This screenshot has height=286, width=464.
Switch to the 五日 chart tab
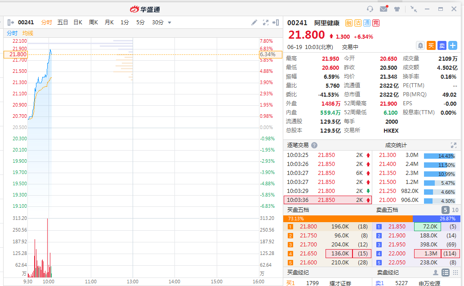pos(62,22)
